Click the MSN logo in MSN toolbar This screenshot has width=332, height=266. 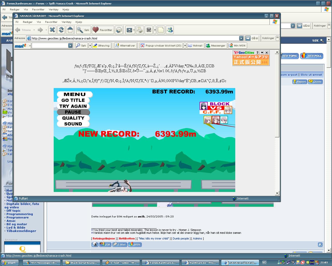(21, 46)
